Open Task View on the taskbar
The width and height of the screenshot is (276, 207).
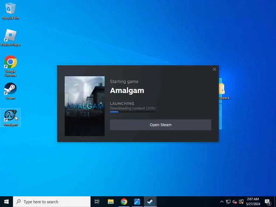click(x=97, y=202)
